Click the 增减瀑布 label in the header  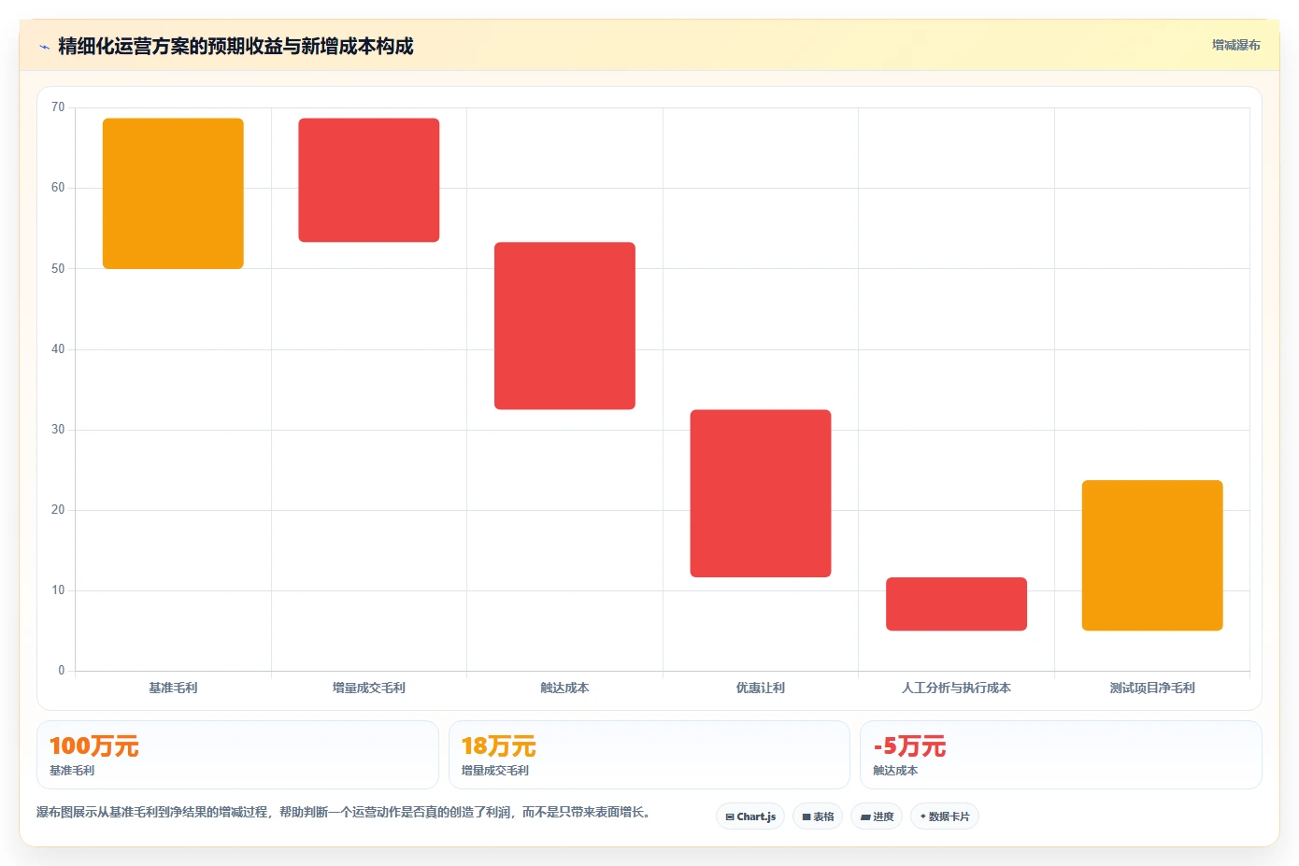tap(1235, 45)
